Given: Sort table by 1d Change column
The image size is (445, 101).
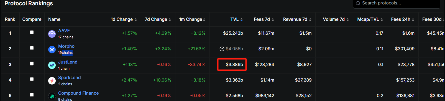Looking at the screenshot, I should [x=124, y=19].
